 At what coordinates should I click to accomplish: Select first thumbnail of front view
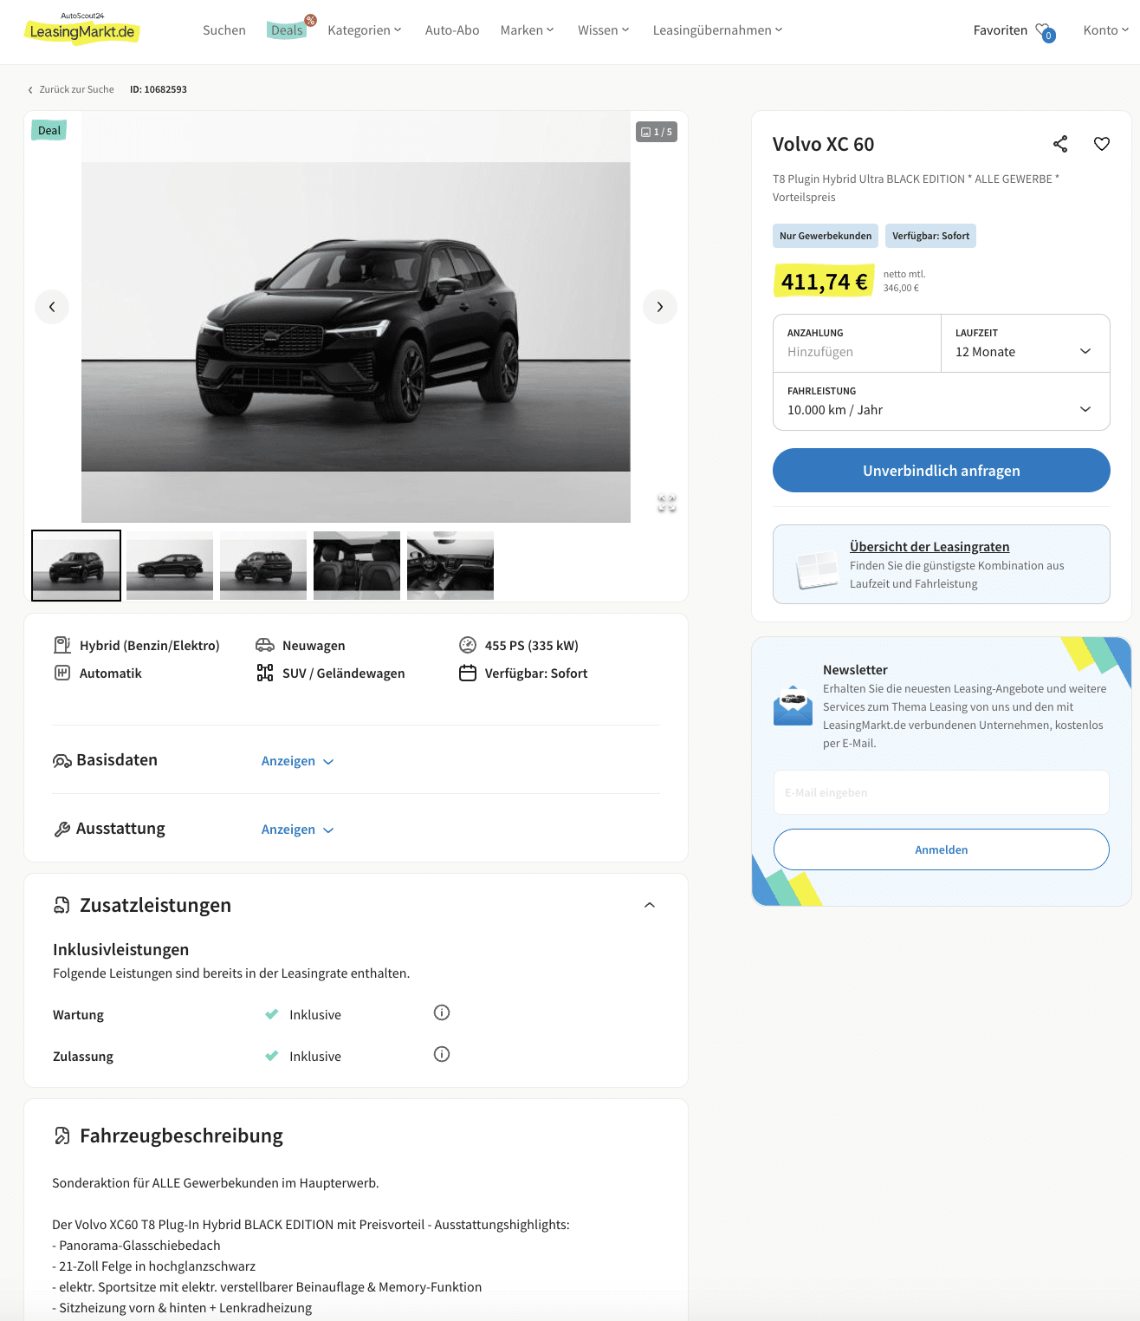(76, 565)
